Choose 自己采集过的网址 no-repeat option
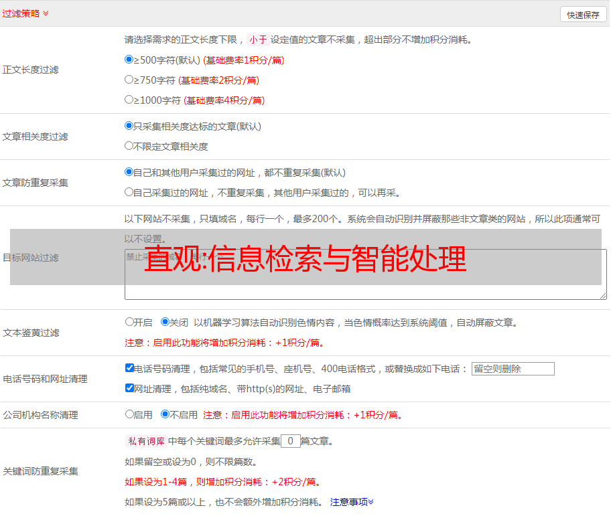Screen dimensions: 611x514 point(129,192)
